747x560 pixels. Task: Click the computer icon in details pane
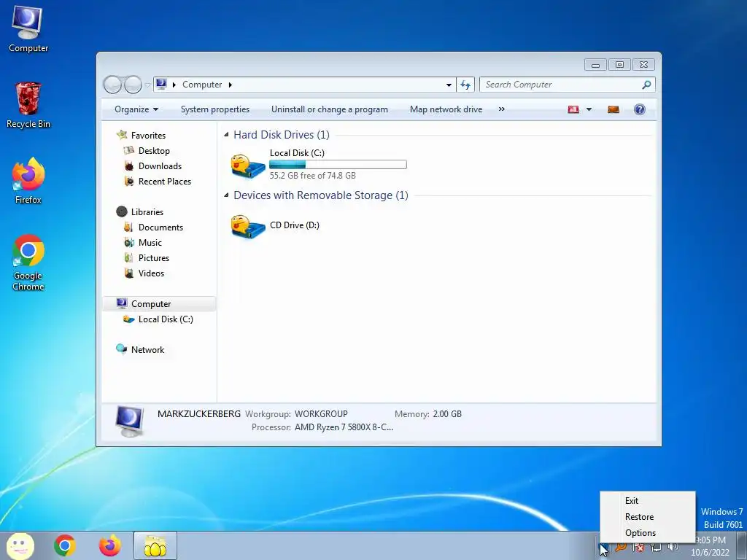point(130,421)
